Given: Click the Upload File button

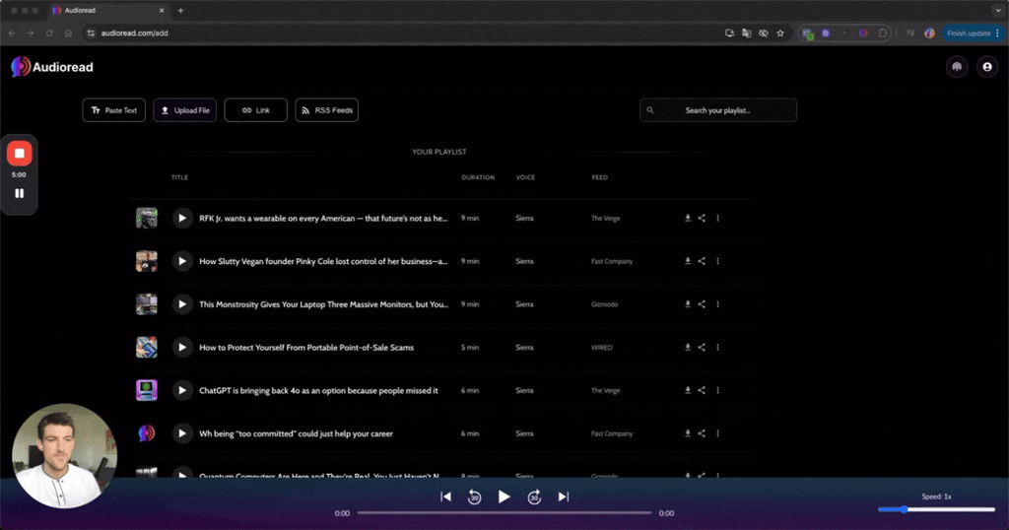Looking at the screenshot, I should [184, 110].
